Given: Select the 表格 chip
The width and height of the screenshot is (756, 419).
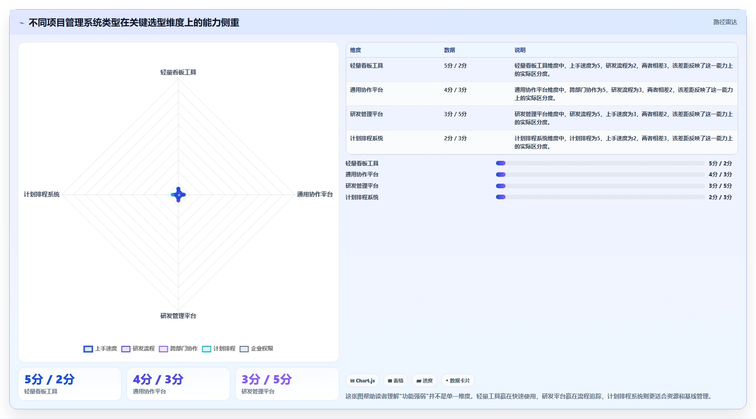Looking at the screenshot, I should [x=395, y=381].
